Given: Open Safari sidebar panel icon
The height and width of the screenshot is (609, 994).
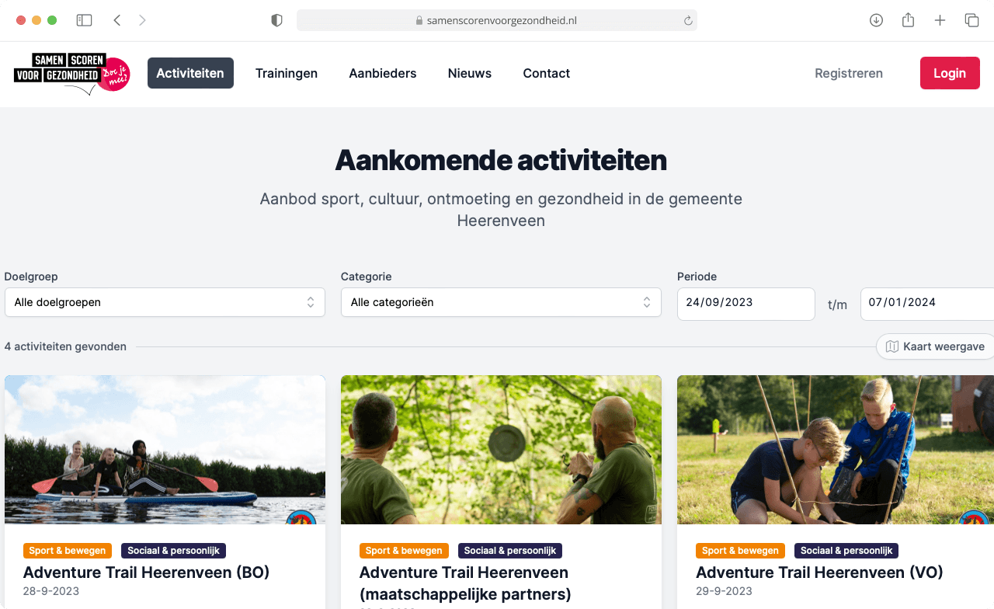Looking at the screenshot, I should 84,20.
